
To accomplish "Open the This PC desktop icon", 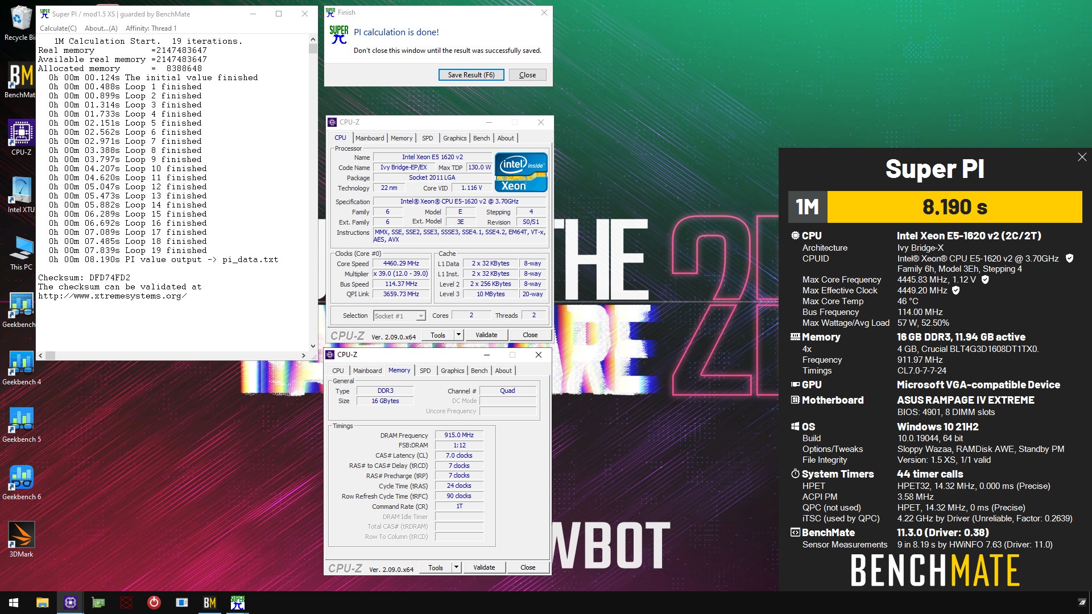I will 21,252.
